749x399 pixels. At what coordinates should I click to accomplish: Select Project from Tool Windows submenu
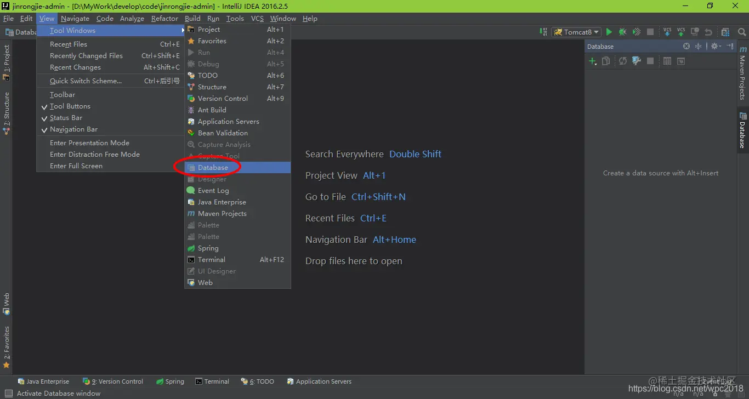(237, 29)
